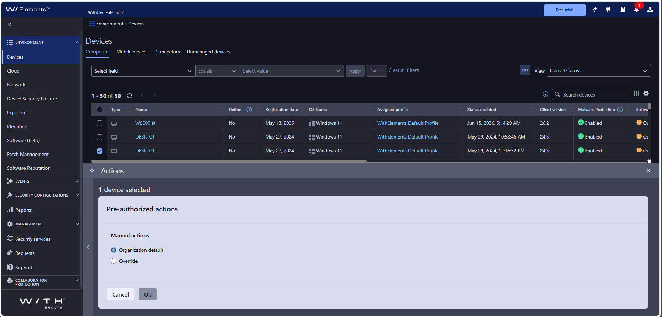
Task: Open the Select value dropdown
Action: (x=292, y=71)
